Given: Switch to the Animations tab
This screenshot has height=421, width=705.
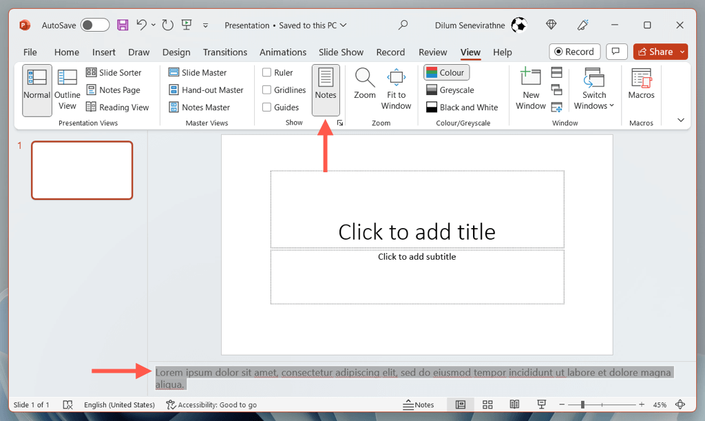Looking at the screenshot, I should [x=283, y=52].
